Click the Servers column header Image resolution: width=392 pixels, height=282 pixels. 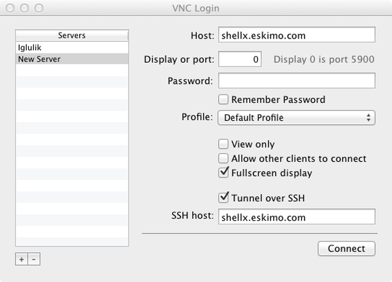tap(72, 35)
